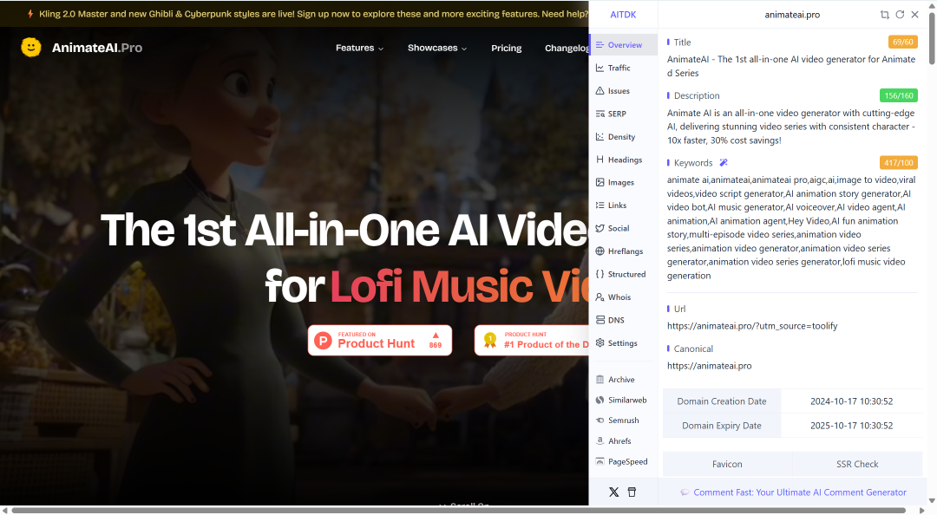Screen dimensions: 937x515
Task: Click the 69/60 title length badge
Action: [x=903, y=42]
